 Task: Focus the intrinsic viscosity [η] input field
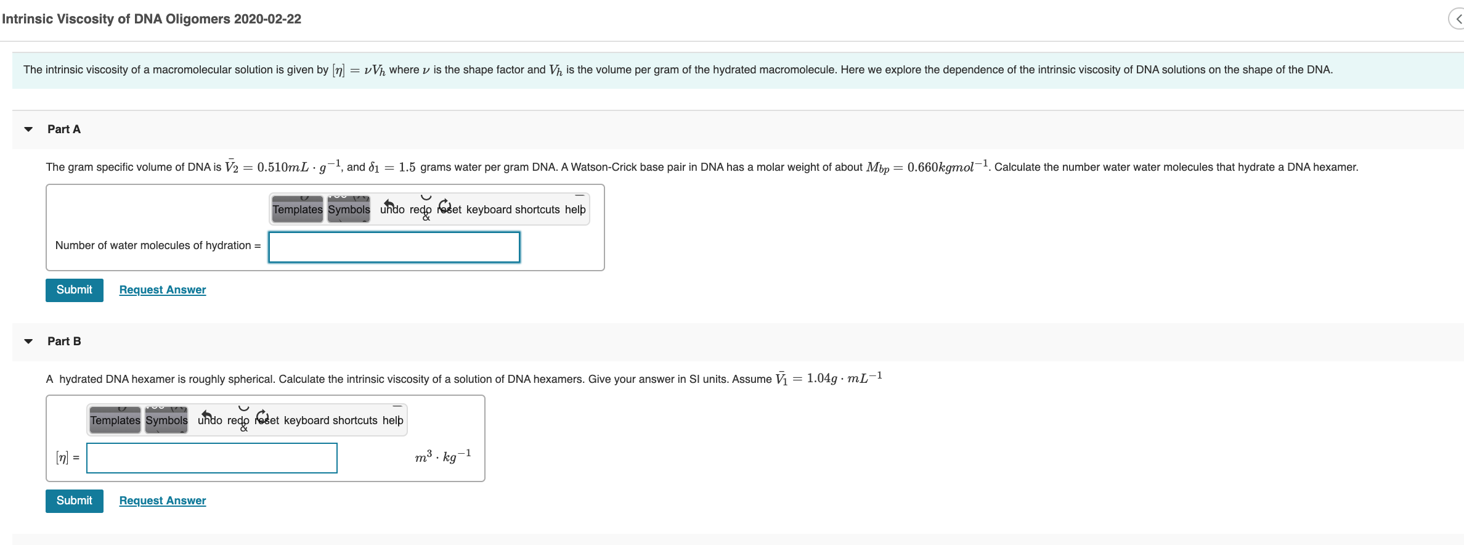[212, 458]
